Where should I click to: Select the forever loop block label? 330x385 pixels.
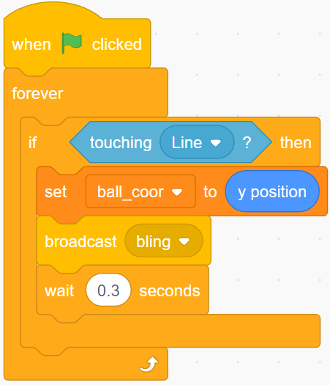tap(37, 94)
